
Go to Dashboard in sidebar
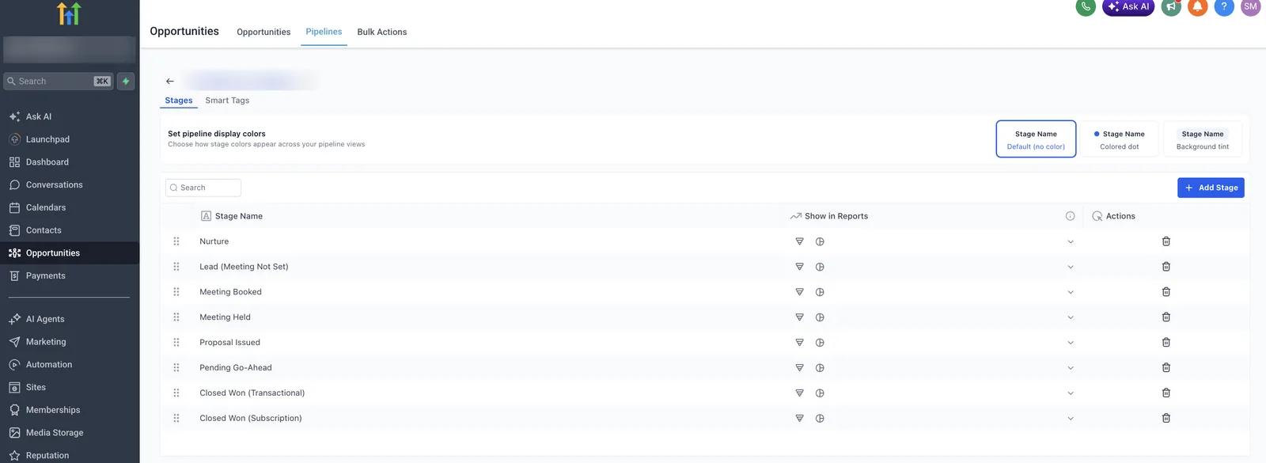tap(70, 162)
